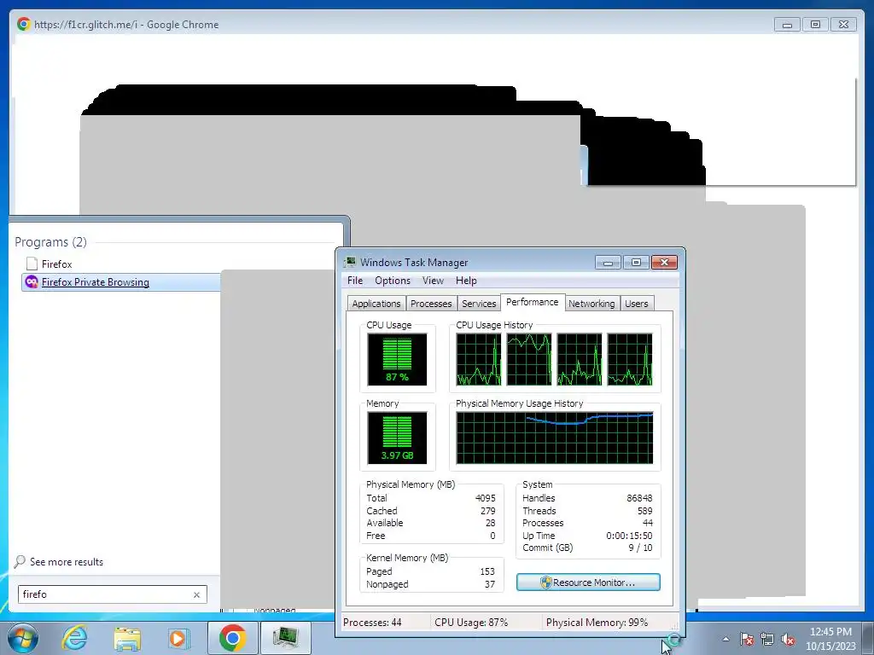Screen dimensions: 874x655
Task: Clear the search box with the X
Action: pos(196,594)
